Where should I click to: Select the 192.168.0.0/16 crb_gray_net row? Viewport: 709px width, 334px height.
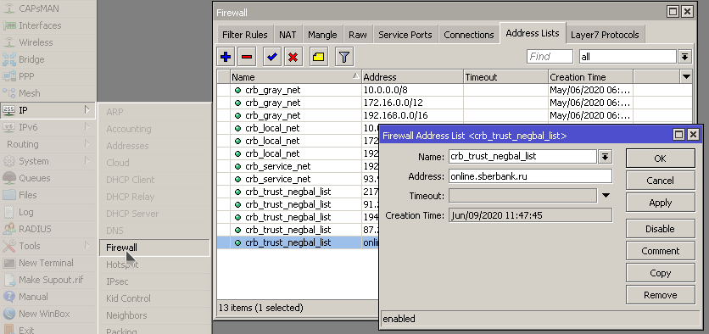pyautogui.click(x=454, y=115)
